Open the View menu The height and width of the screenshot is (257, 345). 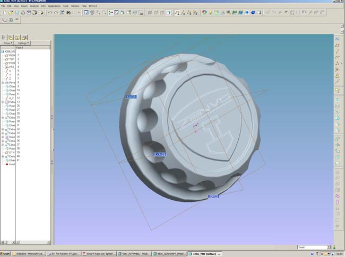(x=16, y=6)
